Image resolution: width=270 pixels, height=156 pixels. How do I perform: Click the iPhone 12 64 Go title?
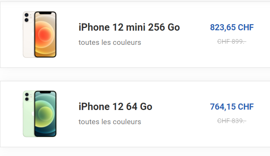pos(115,107)
